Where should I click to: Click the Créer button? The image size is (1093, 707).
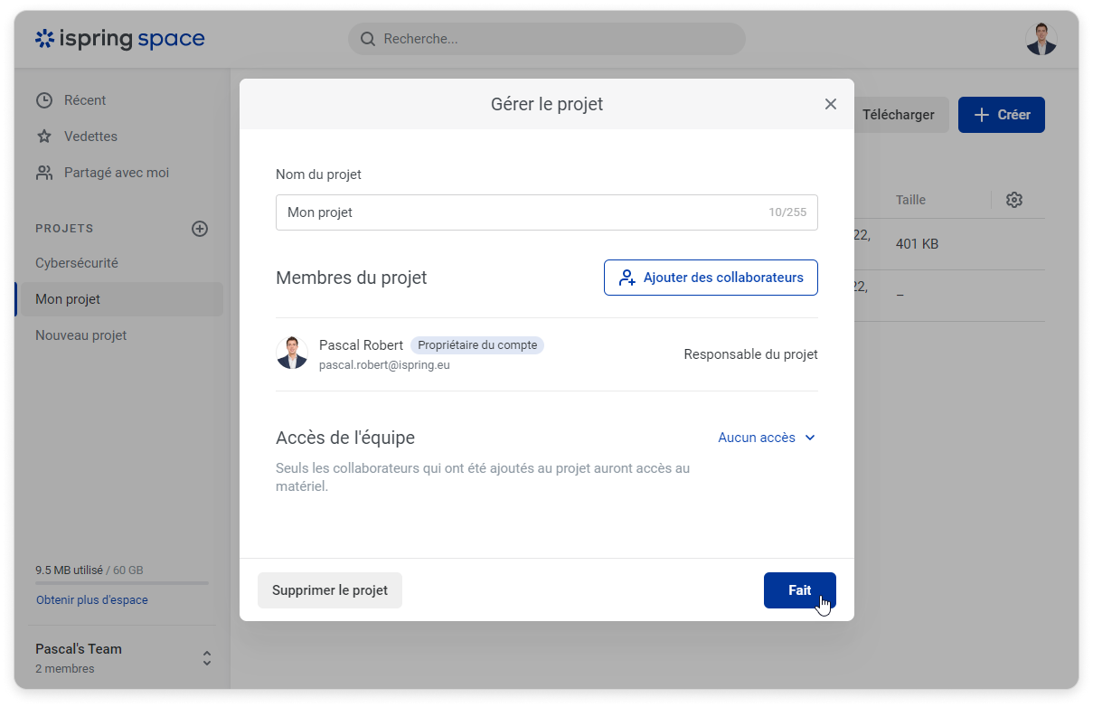[1001, 115]
